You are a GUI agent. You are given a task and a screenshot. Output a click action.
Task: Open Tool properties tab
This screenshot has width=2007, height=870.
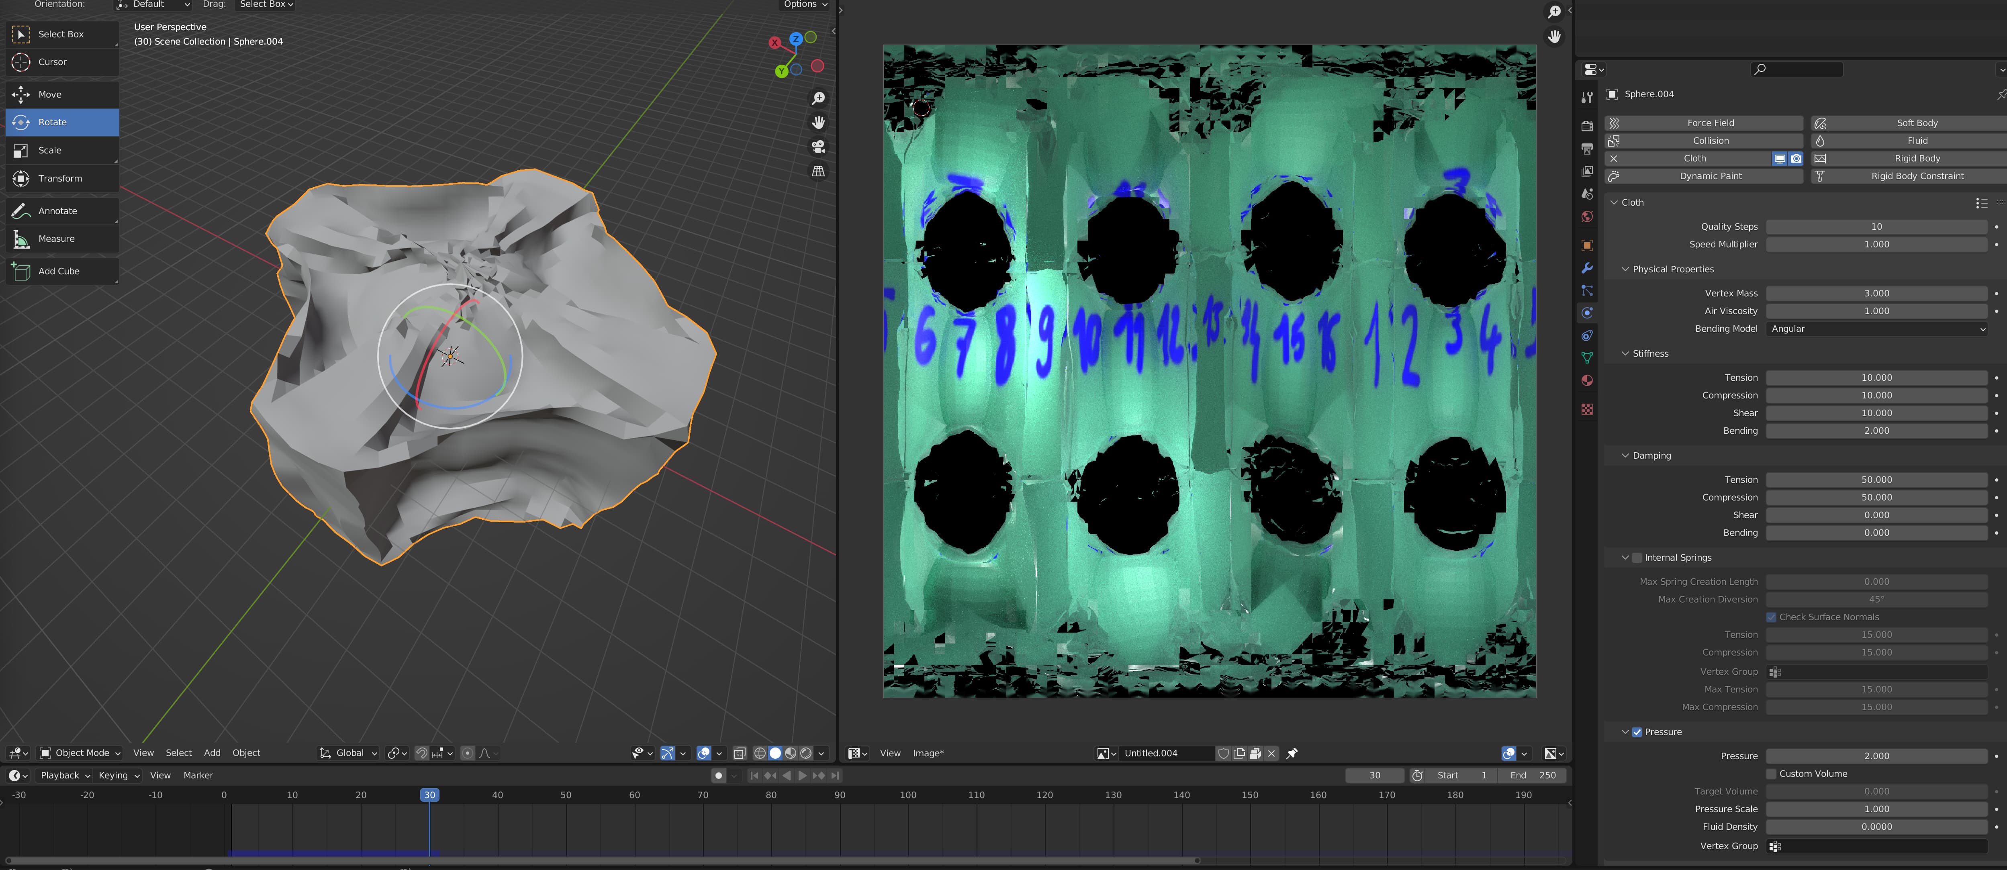1587,97
